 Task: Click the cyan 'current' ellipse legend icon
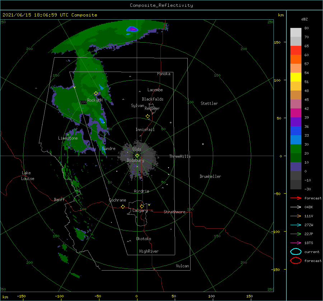coord(296,252)
